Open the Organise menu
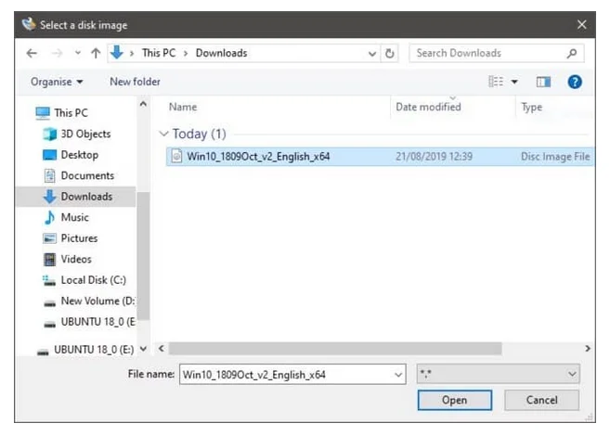This screenshot has width=610, height=436. pyautogui.click(x=57, y=82)
